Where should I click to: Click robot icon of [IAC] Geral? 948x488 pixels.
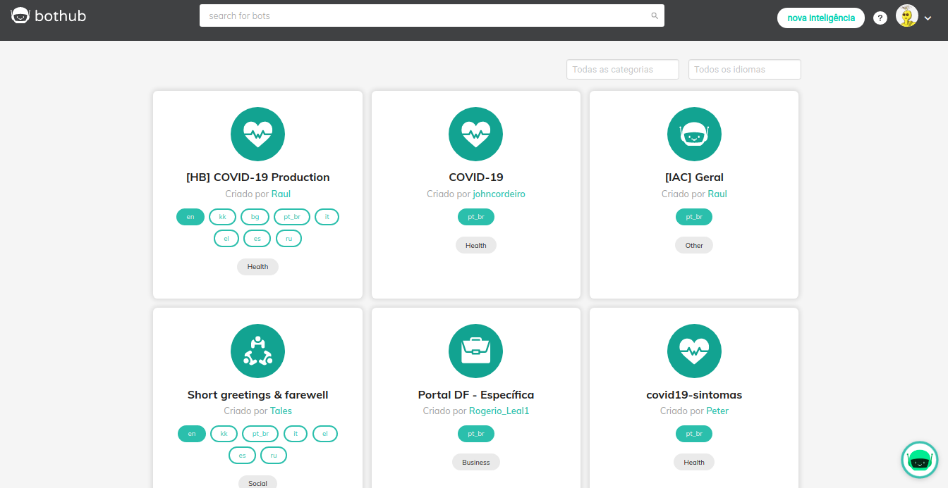point(694,134)
